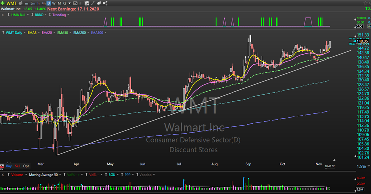Click the Sell button

pos(18,166)
